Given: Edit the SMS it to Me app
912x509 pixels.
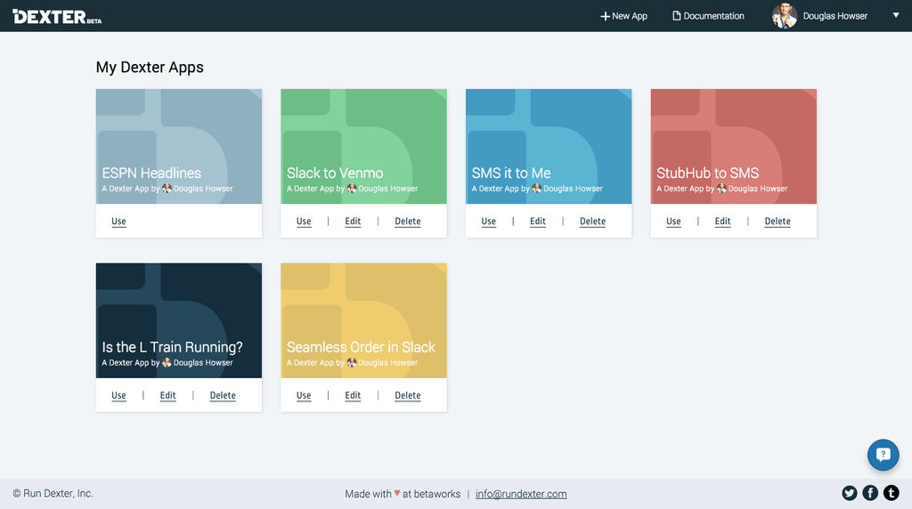Looking at the screenshot, I should point(537,222).
